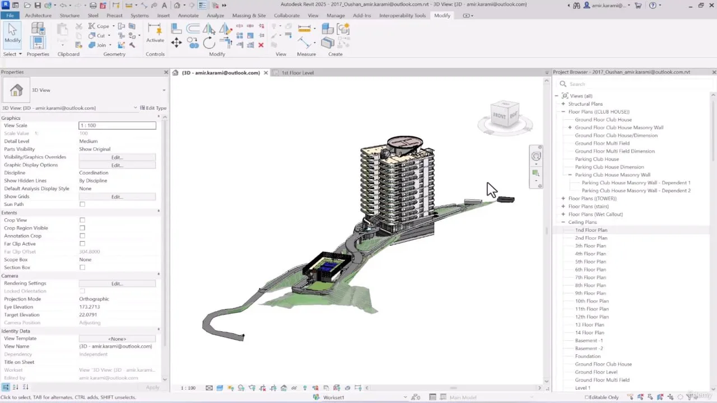Screen dimensions: 717x403
Task: Open the Workset1 dropdown in status bar
Action: pos(363,397)
